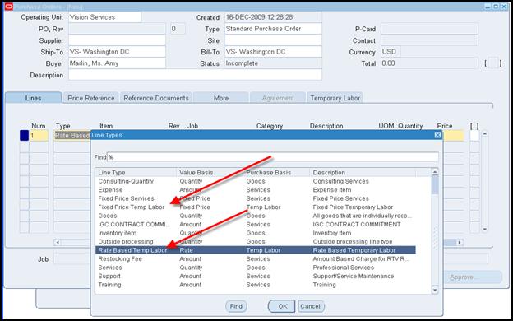Select Inventory item line type
513x321 pixels.
255,233
